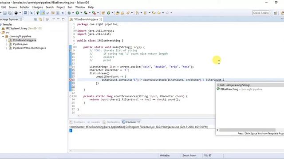The image size is (284, 159).
Task: Click the Open Perspective icon
Action: (276, 13)
